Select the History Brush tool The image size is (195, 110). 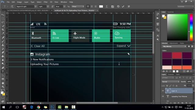[3, 49]
